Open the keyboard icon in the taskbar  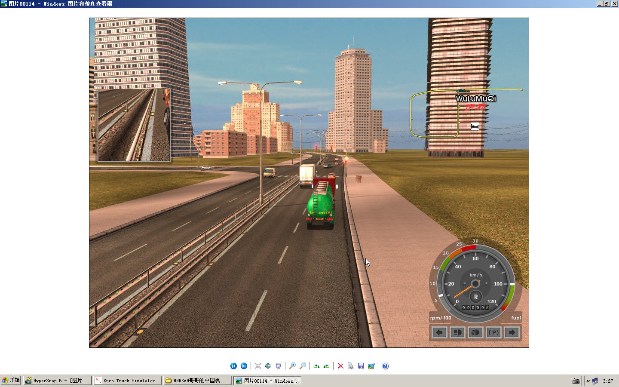pos(576,381)
